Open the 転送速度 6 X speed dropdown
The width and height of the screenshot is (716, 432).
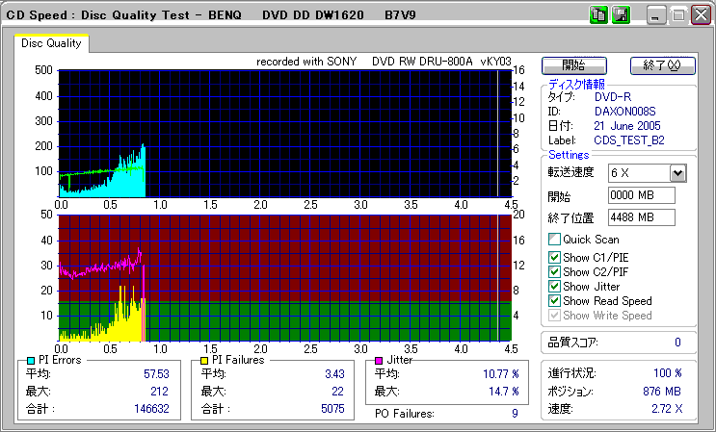678,173
